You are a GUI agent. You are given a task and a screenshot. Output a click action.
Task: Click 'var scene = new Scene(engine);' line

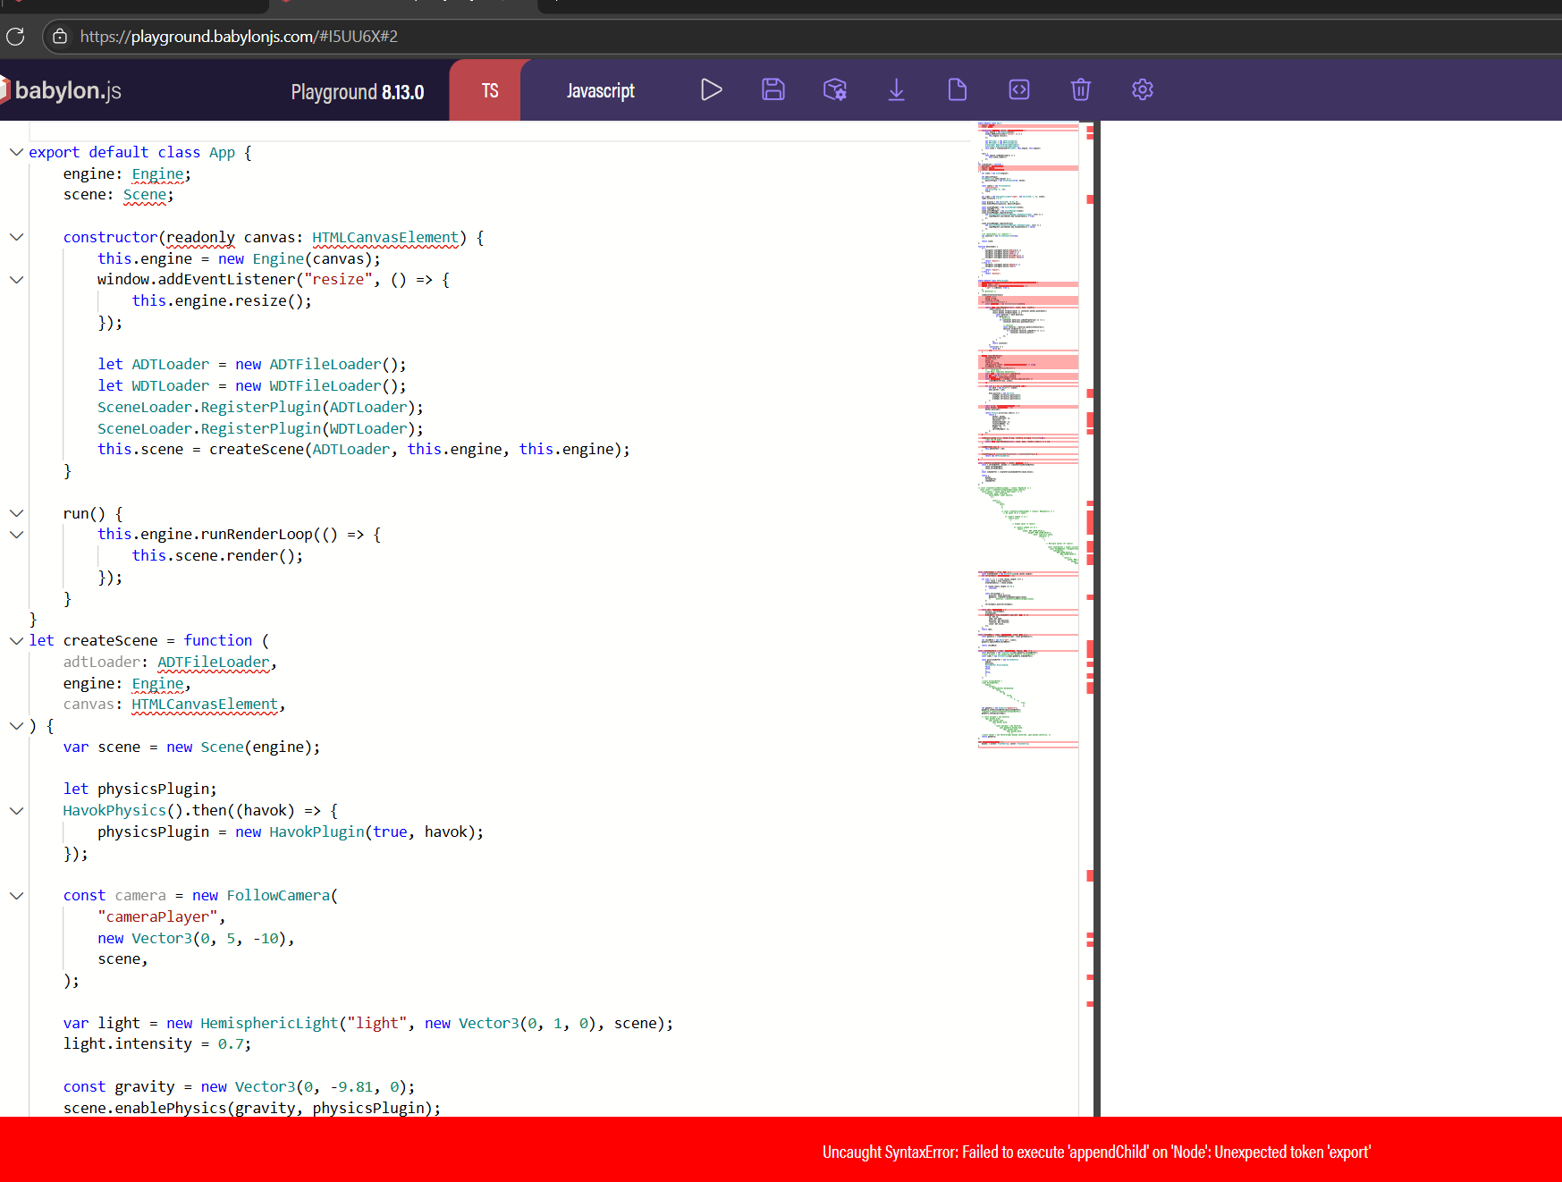191,747
